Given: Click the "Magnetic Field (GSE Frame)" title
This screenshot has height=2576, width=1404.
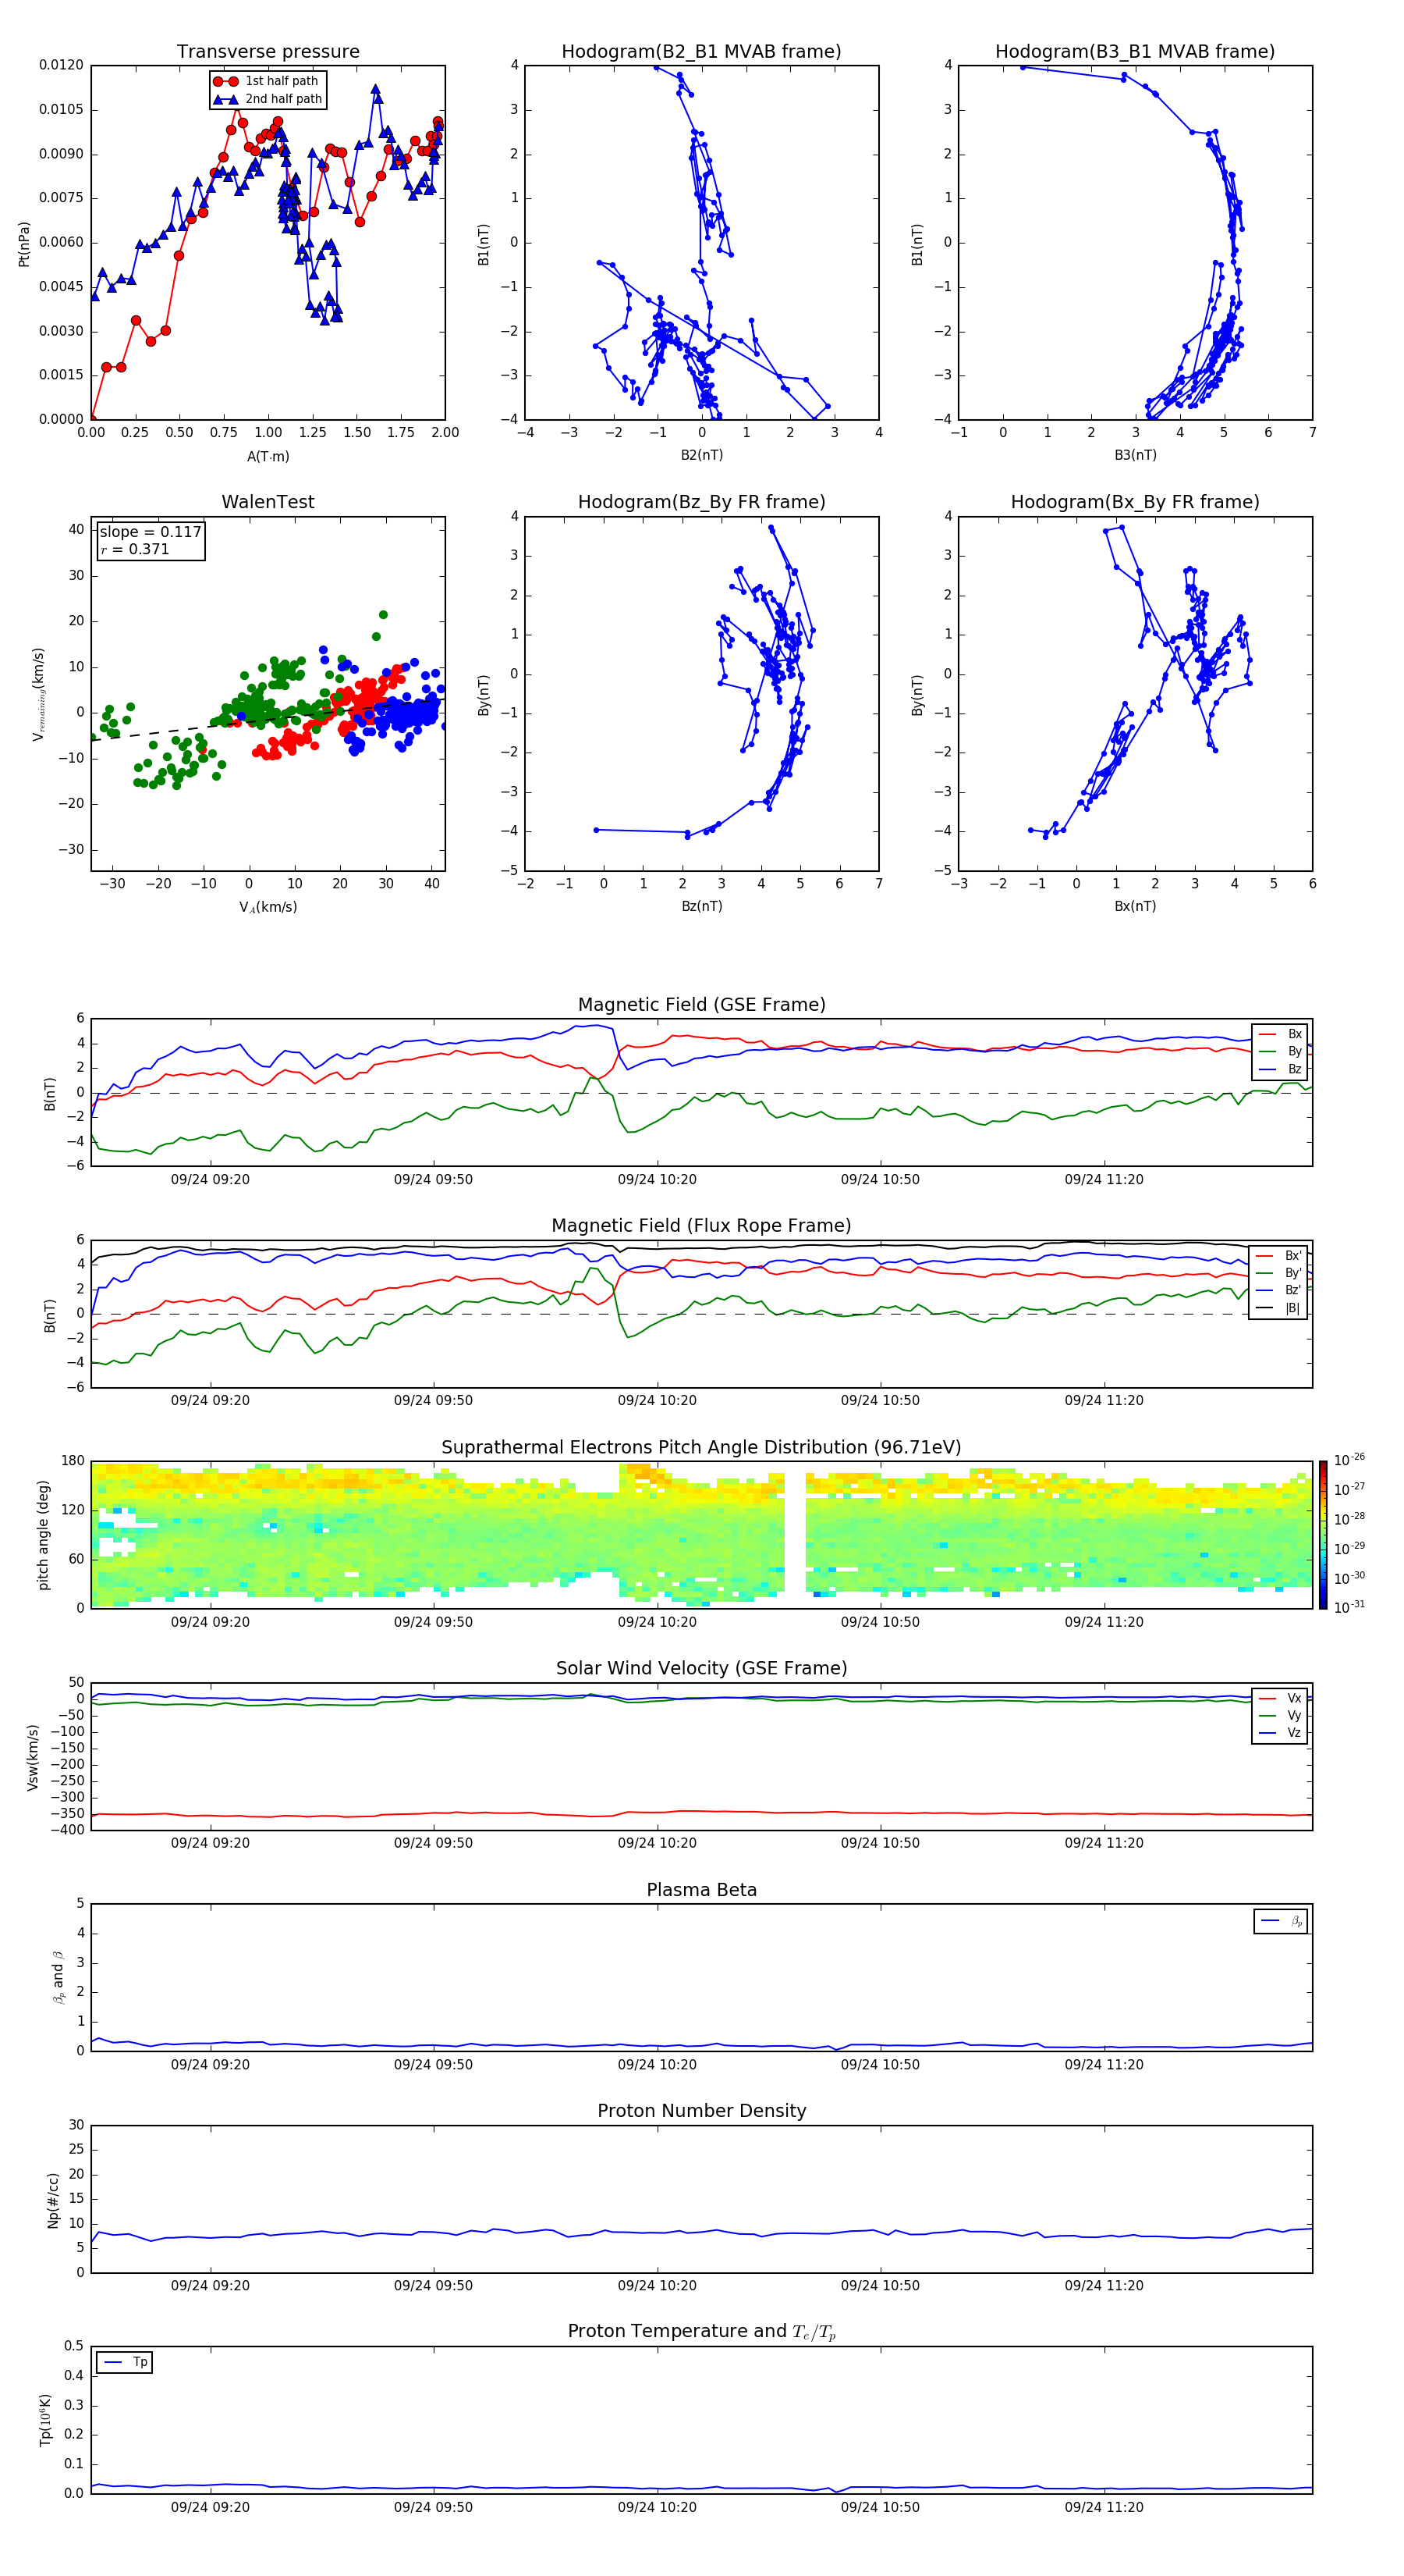Looking at the screenshot, I should click(701, 1005).
